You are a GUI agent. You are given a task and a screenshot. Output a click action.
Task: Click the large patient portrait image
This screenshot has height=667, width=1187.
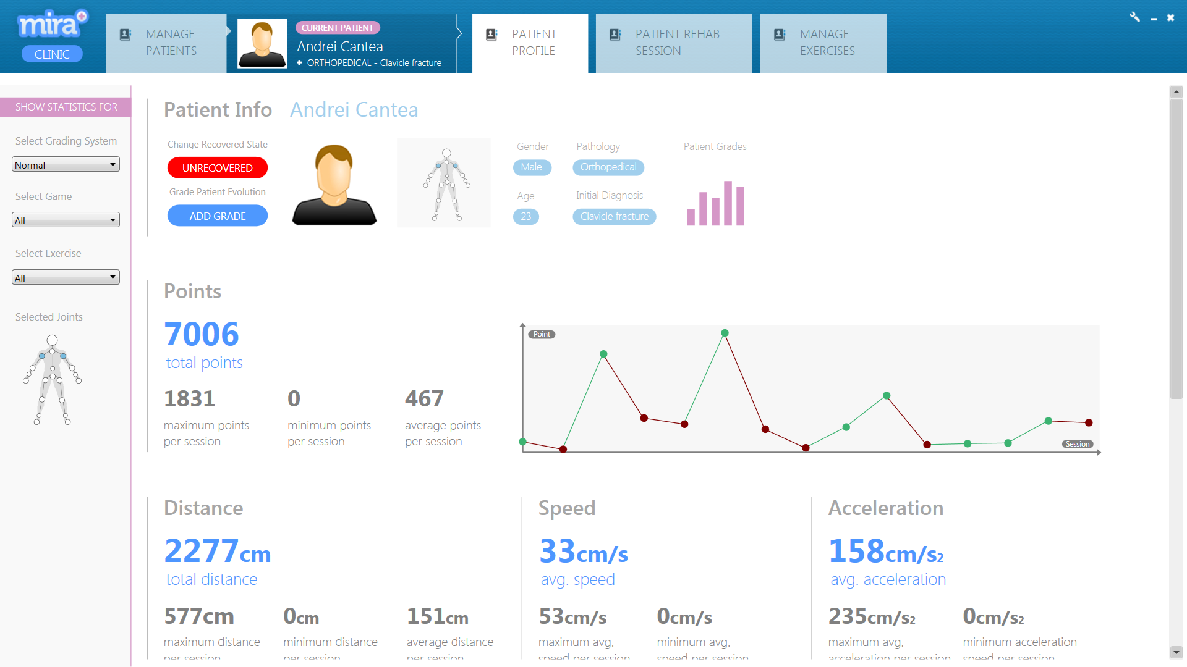(334, 184)
